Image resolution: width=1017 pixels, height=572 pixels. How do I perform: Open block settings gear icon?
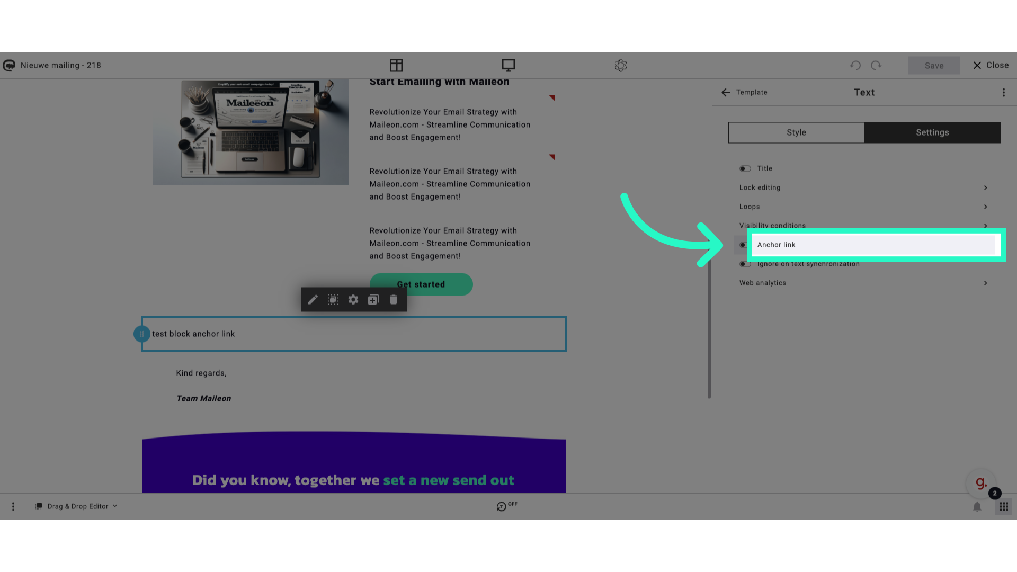click(353, 300)
